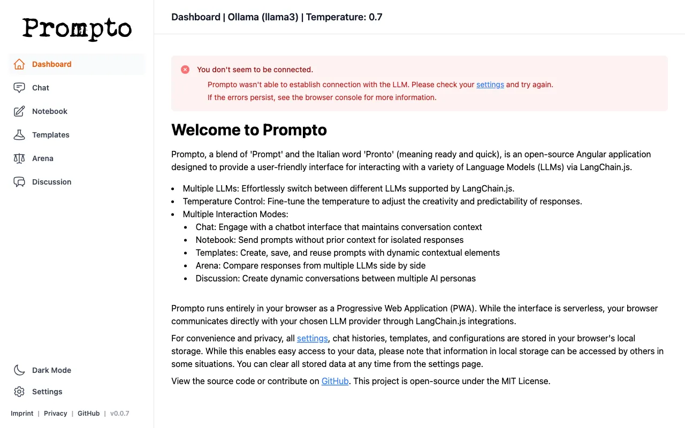Image resolution: width=685 pixels, height=428 pixels.
Task: Open the Imprint footer link
Action: [22, 414]
